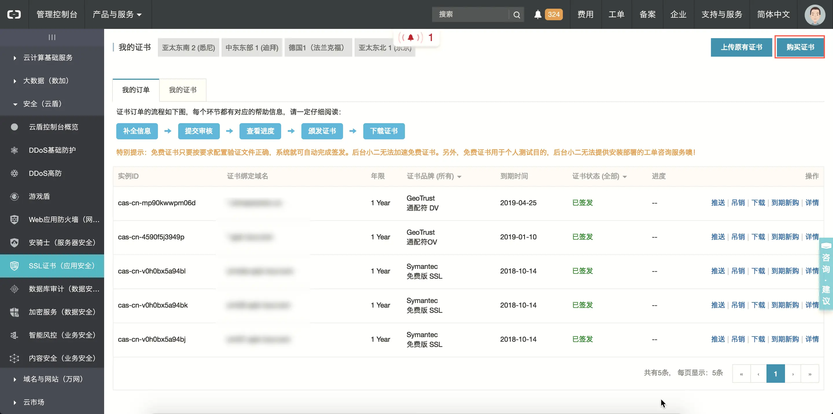Screen dimensions: 833x414
Task: Click 下载 link for cas-cn-mp90kwwpm06d
Action: point(758,203)
